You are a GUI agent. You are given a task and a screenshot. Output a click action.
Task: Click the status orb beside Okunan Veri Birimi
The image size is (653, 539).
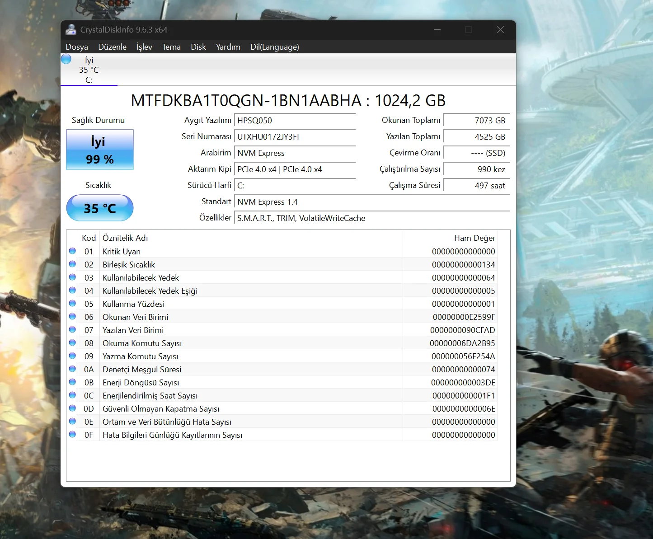72,317
